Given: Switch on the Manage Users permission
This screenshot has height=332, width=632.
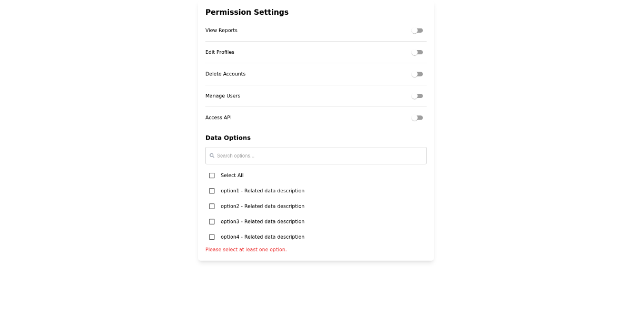Looking at the screenshot, I should click(417, 96).
